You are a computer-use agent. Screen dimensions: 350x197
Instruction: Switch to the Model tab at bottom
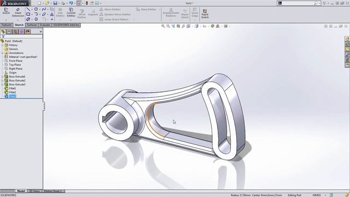[21, 191]
